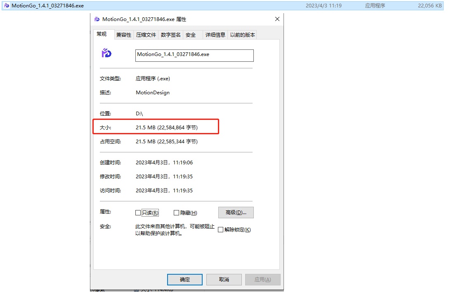Screen dimensions: 449x292
Task: Click the location value D:\
Action: pyautogui.click(x=139, y=113)
